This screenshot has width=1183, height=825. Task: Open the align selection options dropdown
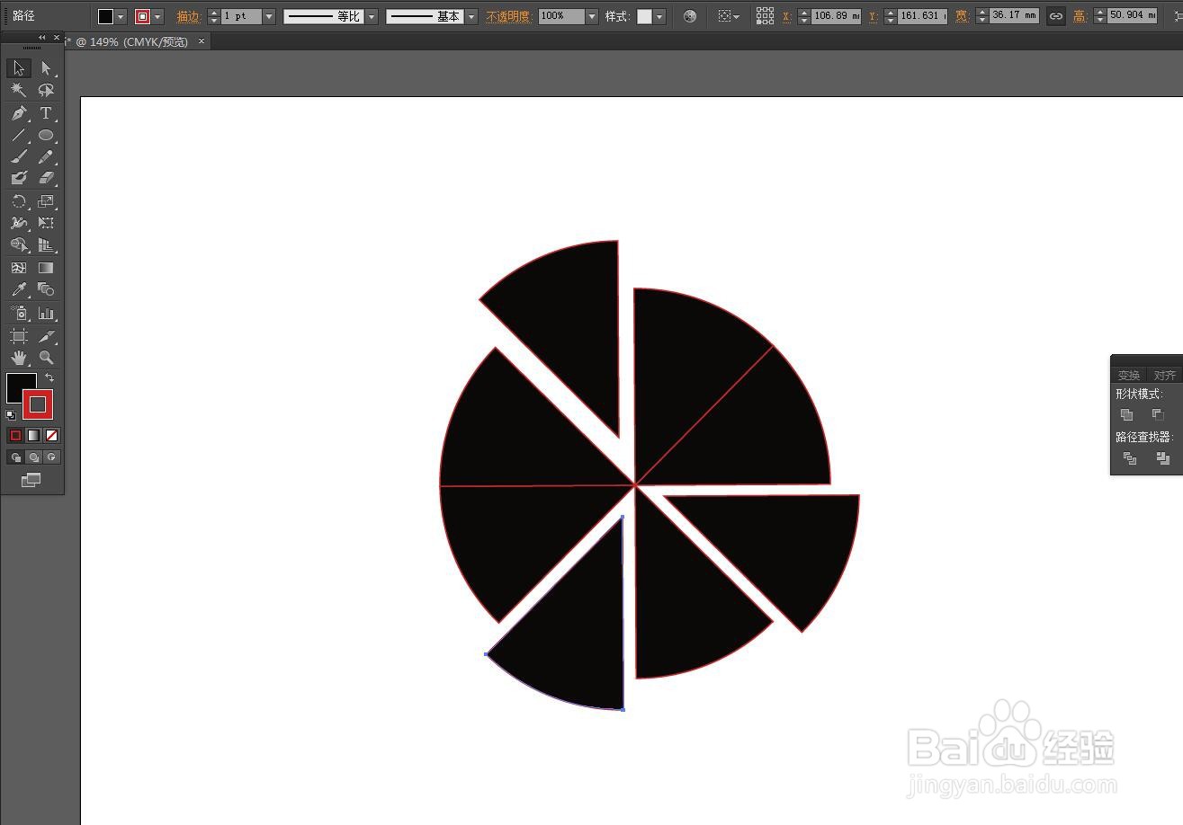[x=730, y=16]
